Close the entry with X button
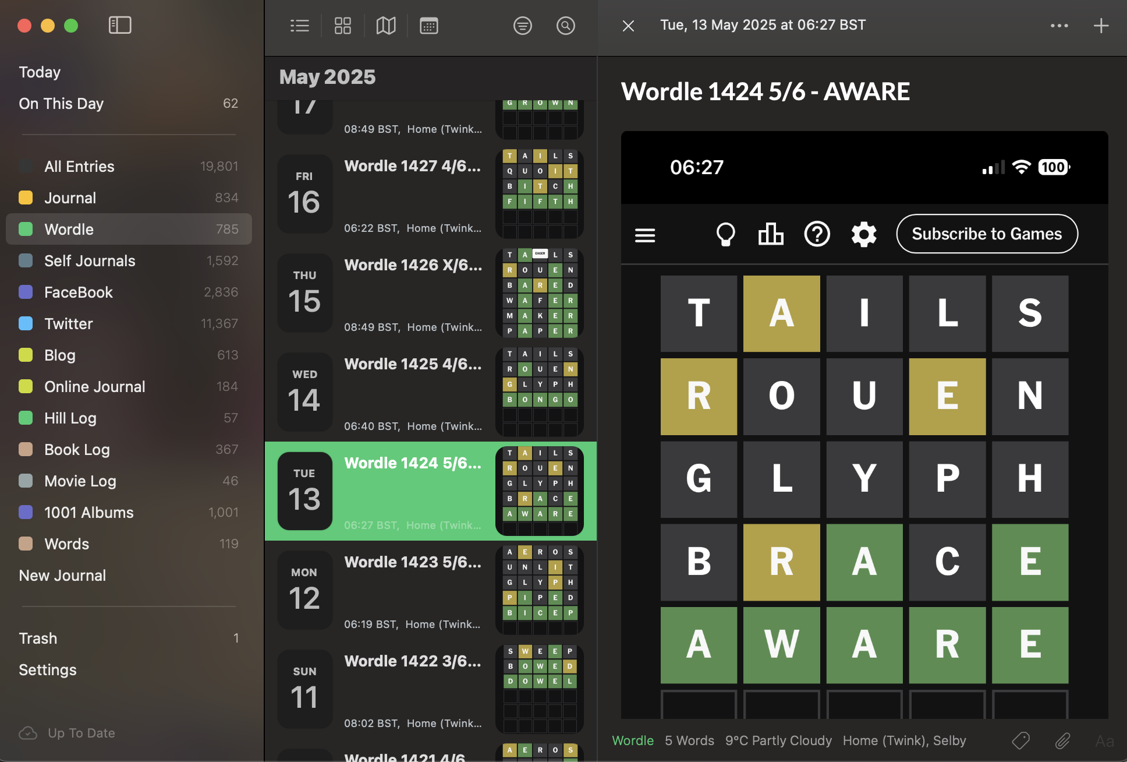This screenshot has height=762, width=1127. tap(628, 26)
